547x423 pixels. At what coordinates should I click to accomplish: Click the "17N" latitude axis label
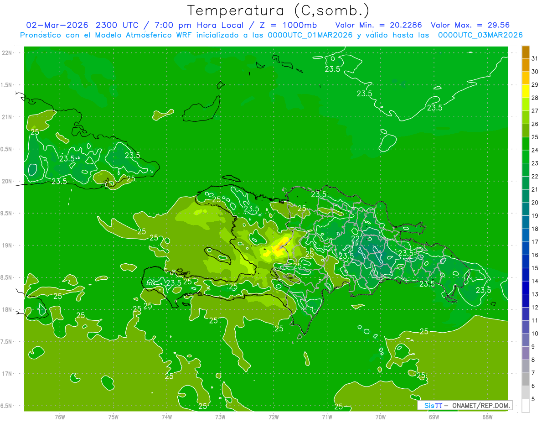point(8,374)
